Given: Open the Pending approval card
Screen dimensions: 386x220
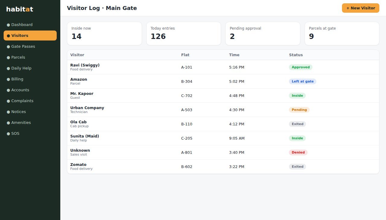Looking at the screenshot, I should point(263,34).
